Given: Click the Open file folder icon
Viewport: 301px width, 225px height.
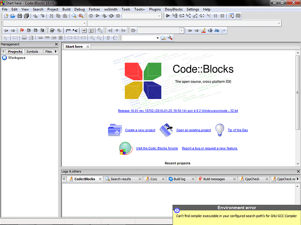Looking at the screenshot, I should pos(13,16).
